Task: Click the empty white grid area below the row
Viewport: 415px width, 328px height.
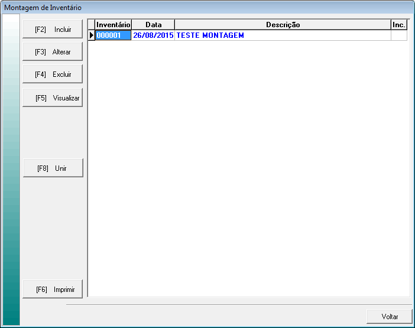Action: pyautogui.click(x=248, y=165)
